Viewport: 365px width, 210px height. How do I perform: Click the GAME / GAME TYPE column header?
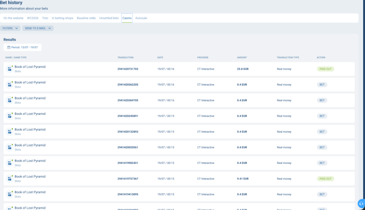click(x=16, y=58)
